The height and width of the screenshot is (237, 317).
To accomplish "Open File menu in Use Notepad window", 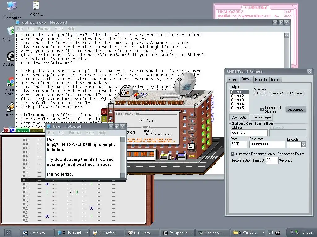I will pyautogui.click(x=51, y=133).
